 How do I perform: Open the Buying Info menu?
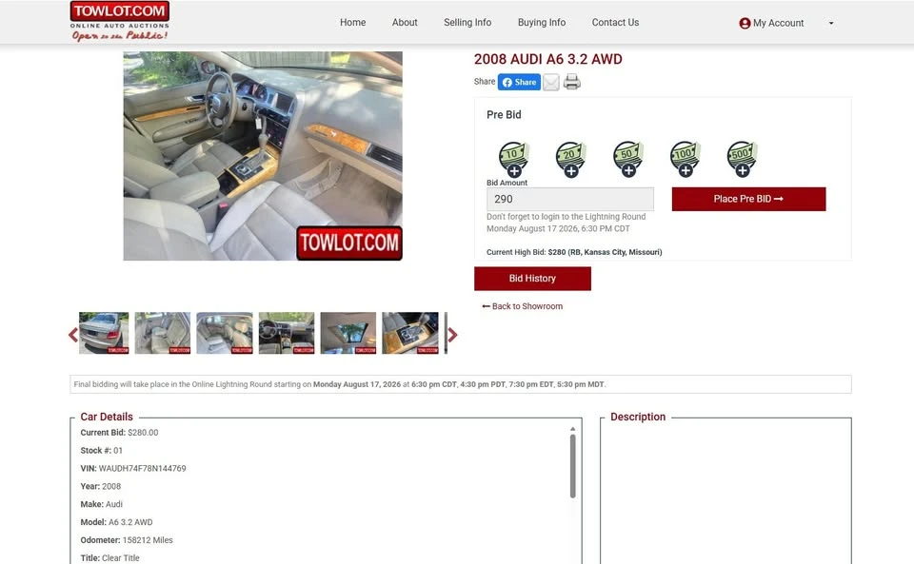pyautogui.click(x=542, y=22)
